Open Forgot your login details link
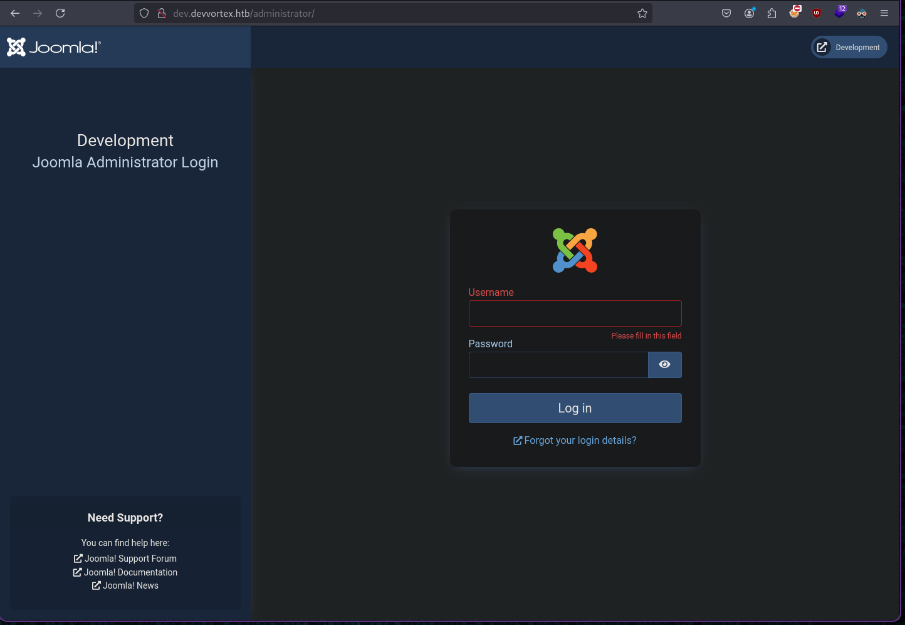 click(x=575, y=441)
